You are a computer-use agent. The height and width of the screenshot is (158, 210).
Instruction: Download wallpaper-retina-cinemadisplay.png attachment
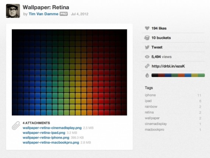click(52, 128)
